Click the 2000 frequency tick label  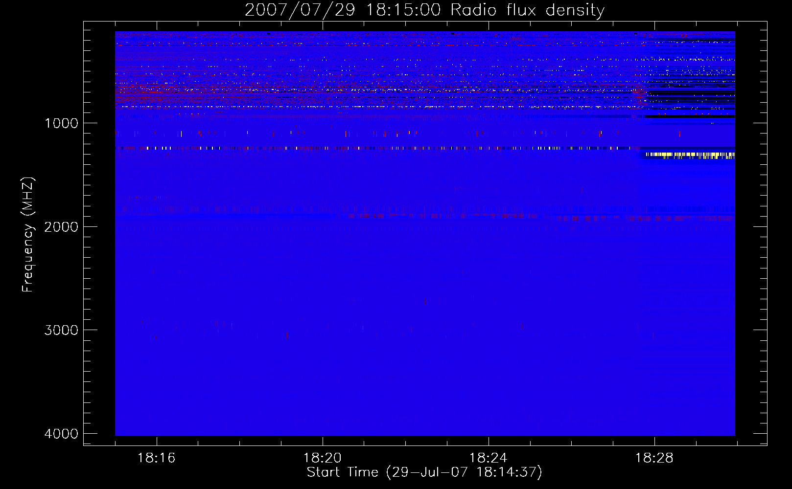tap(61, 226)
